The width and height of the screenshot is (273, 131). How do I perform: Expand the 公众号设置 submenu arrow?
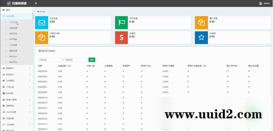tap(30, 112)
